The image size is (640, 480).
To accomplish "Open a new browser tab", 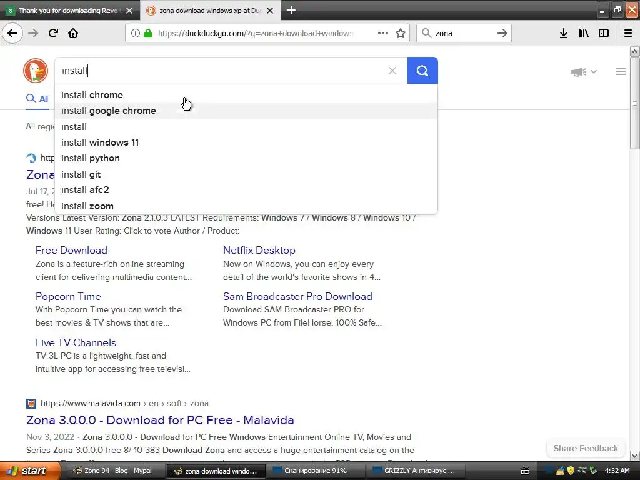I will coord(291,10).
